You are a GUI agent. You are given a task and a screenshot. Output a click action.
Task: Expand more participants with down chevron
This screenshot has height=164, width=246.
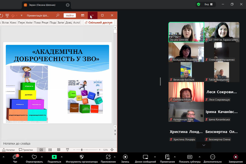[204, 145]
